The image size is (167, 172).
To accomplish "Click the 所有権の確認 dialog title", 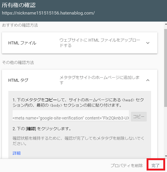I will [x=19, y=5].
